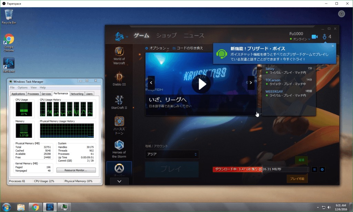Open View menu in Task Manager
This screenshot has width=353, height=212.
coord(33,87)
